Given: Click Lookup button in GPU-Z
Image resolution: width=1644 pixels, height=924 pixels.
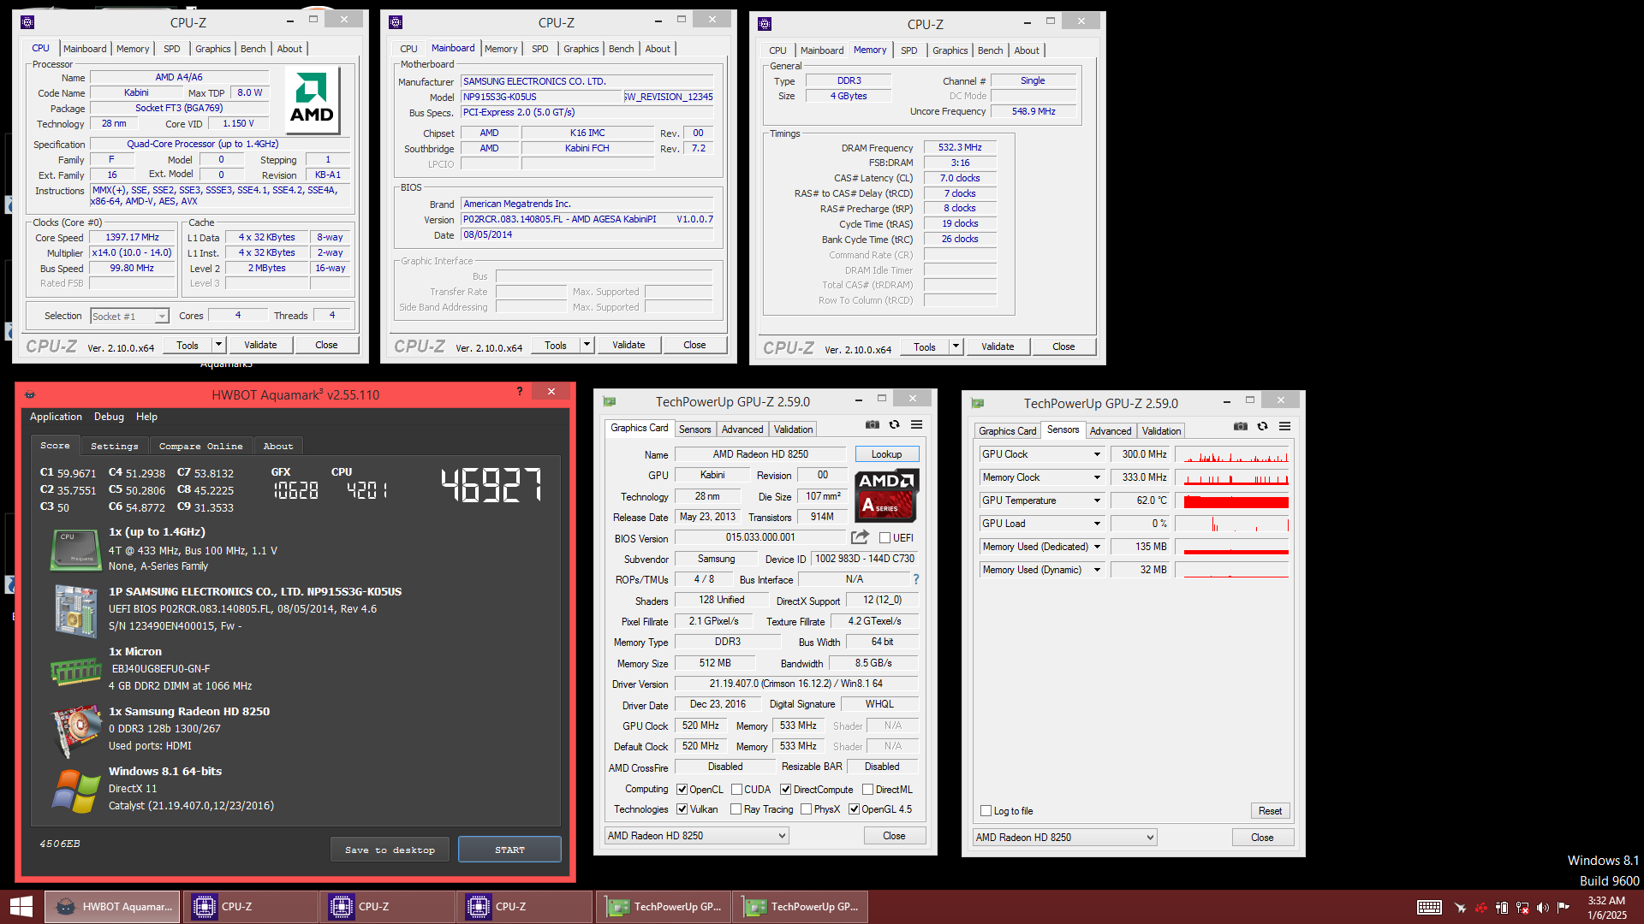Looking at the screenshot, I should point(886,454).
